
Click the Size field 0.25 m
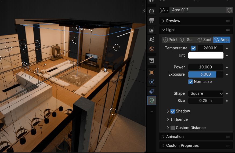206,101
